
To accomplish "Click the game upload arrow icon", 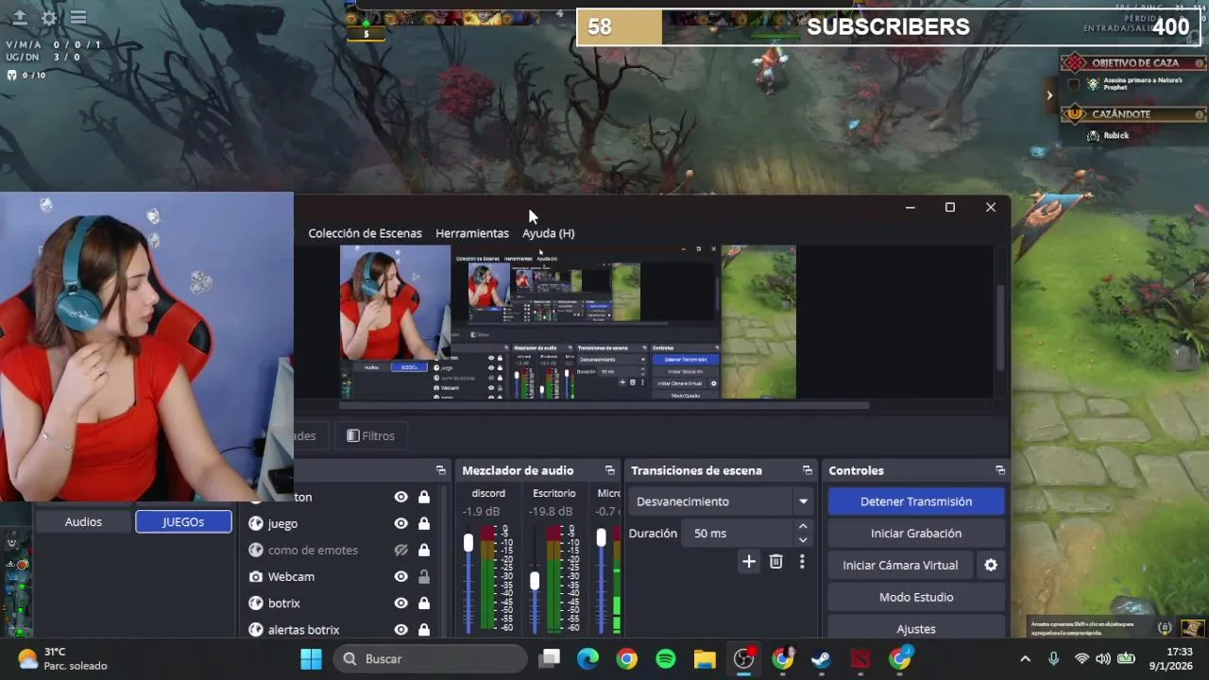I will [19, 18].
